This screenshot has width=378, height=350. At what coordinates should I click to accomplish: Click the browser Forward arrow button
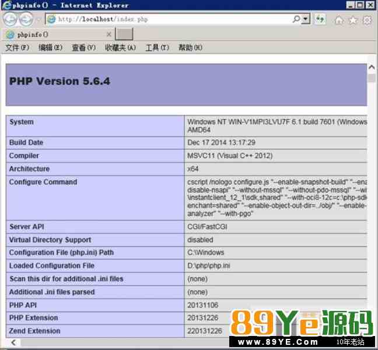point(26,19)
